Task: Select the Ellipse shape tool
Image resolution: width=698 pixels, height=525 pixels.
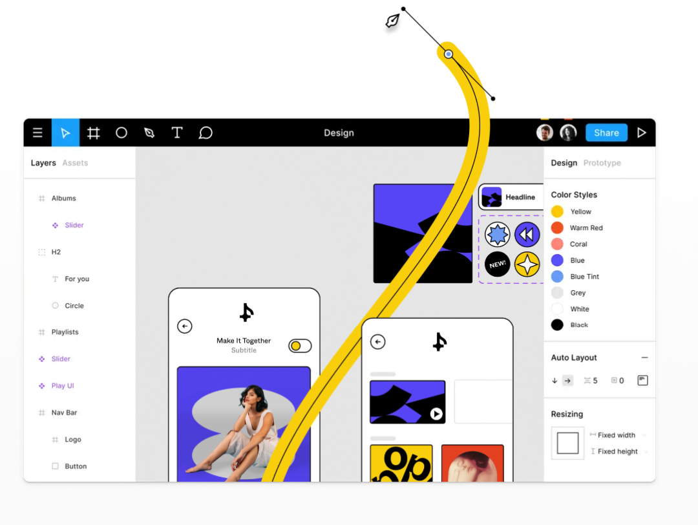Action: click(x=121, y=133)
